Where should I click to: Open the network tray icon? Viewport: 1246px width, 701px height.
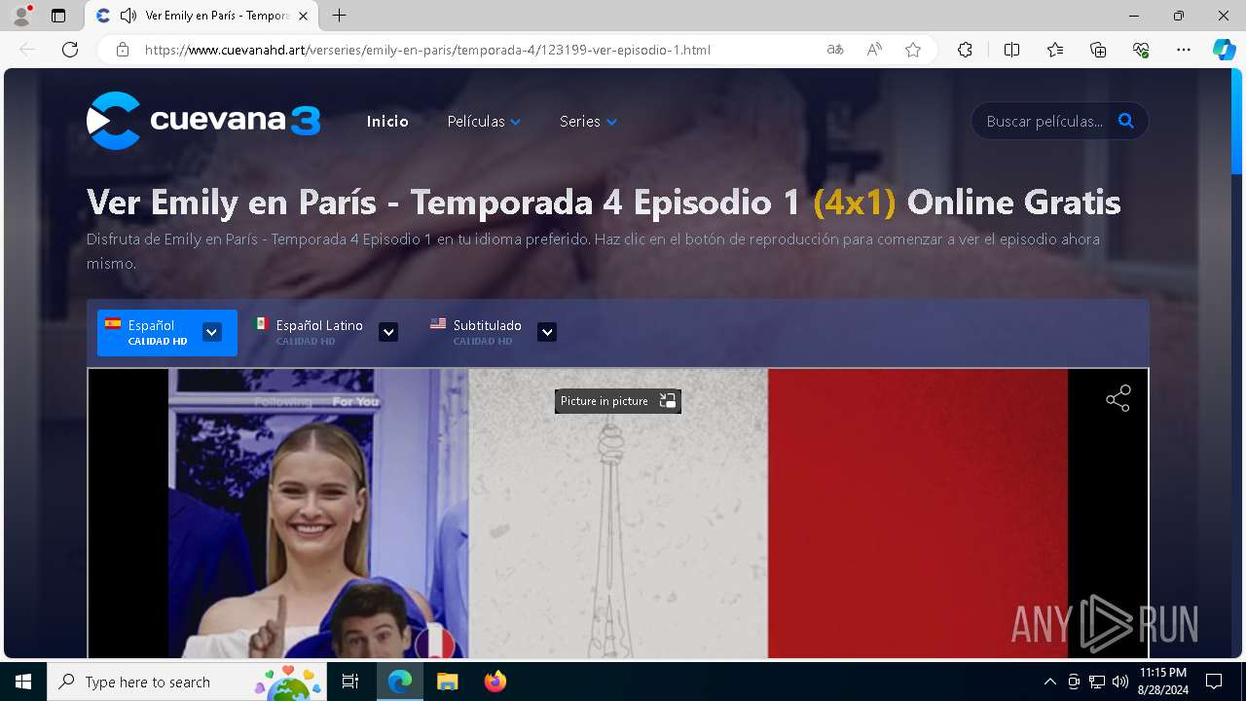[1097, 682]
